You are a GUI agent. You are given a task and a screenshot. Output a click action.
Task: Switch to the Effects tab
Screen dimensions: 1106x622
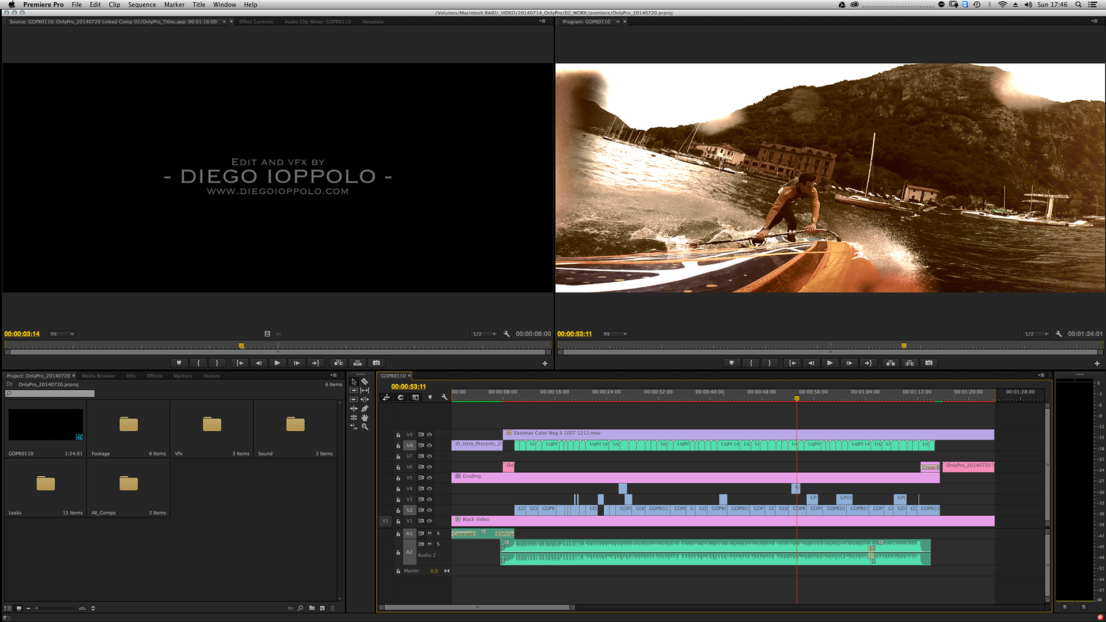[x=154, y=376]
